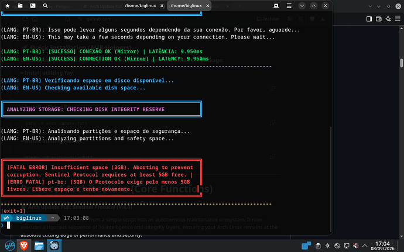Open Brave Leo AI sparkle icon
This screenshot has height=252, width=404.
388,19
